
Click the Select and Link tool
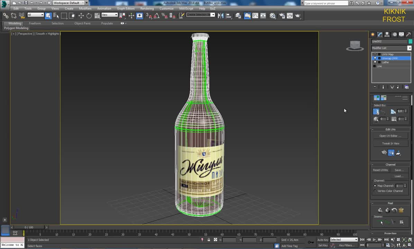(x=6, y=16)
